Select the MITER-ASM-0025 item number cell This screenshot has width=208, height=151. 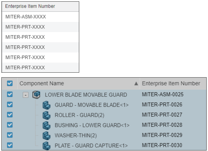pyautogui.click(x=163, y=95)
